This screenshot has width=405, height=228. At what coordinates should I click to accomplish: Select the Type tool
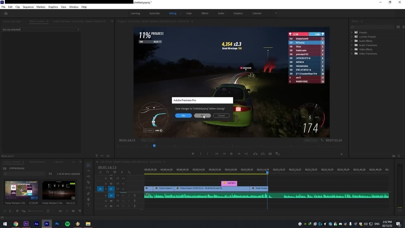(88, 205)
